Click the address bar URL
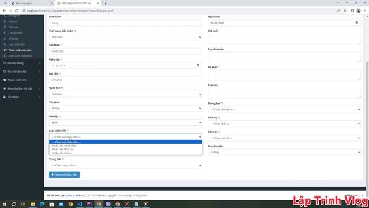This screenshot has width=369, height=208. tap(70, 10)
